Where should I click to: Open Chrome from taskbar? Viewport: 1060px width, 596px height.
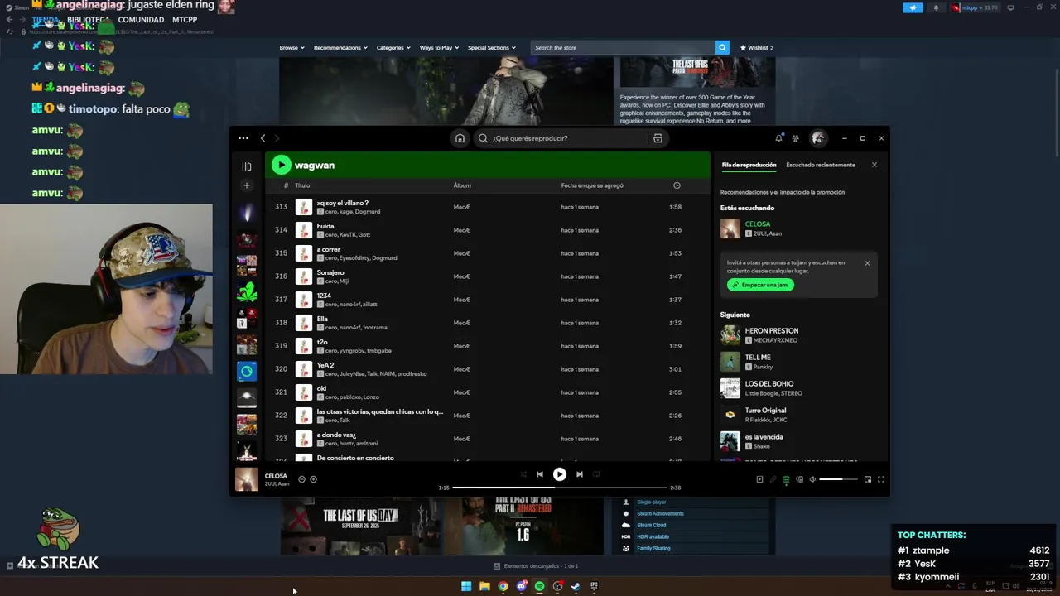503,586
